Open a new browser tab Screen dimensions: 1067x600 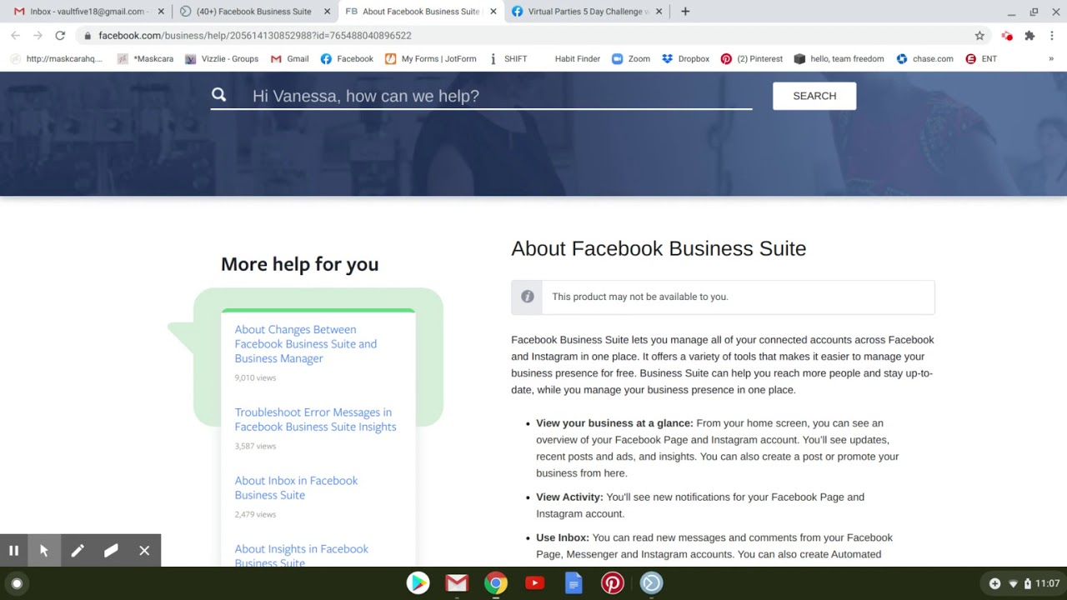[x=685, y=12]
